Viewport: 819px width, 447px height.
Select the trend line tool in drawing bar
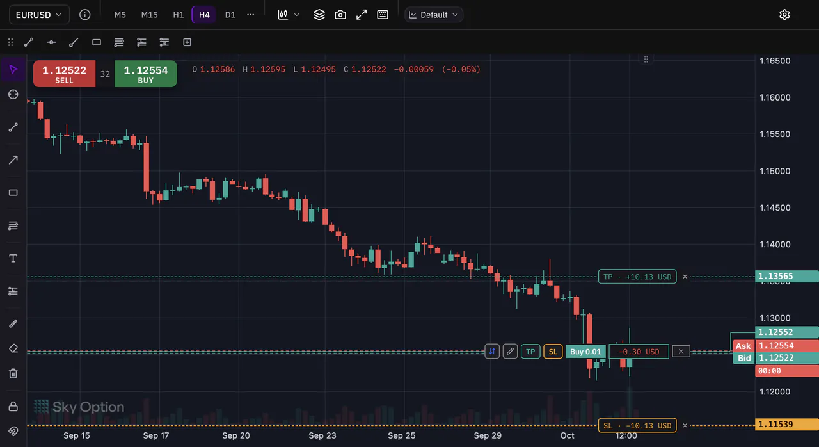pos(29,42)
